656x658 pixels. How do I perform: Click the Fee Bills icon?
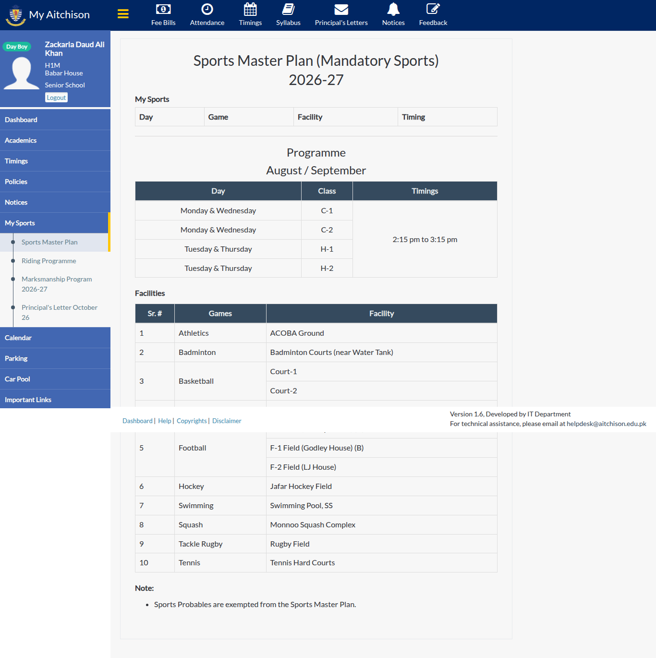[163, 9]
